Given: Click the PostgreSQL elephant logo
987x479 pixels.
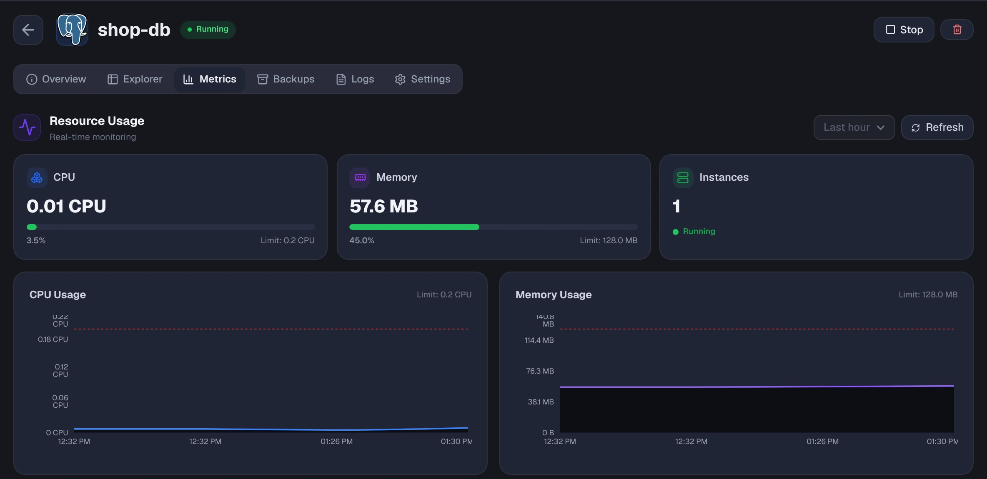Looking at the screenshot, I should pos(72,30).
